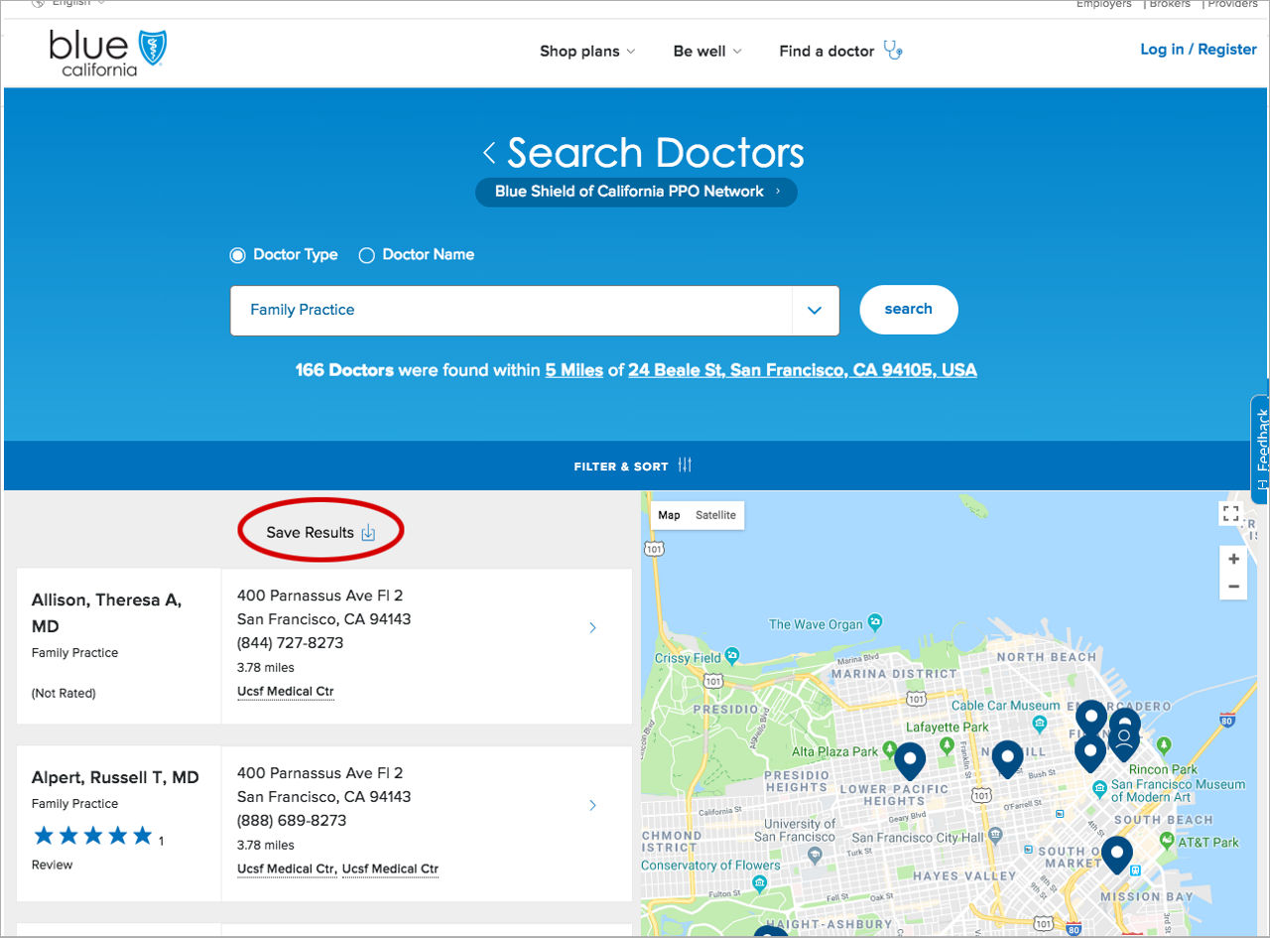1270x938 pixels.
Task: Expand the Family Practice dropdown arrow
Action: point(815,311)
